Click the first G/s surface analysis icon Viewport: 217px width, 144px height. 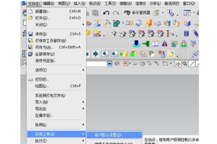click(x=132, y=33)
